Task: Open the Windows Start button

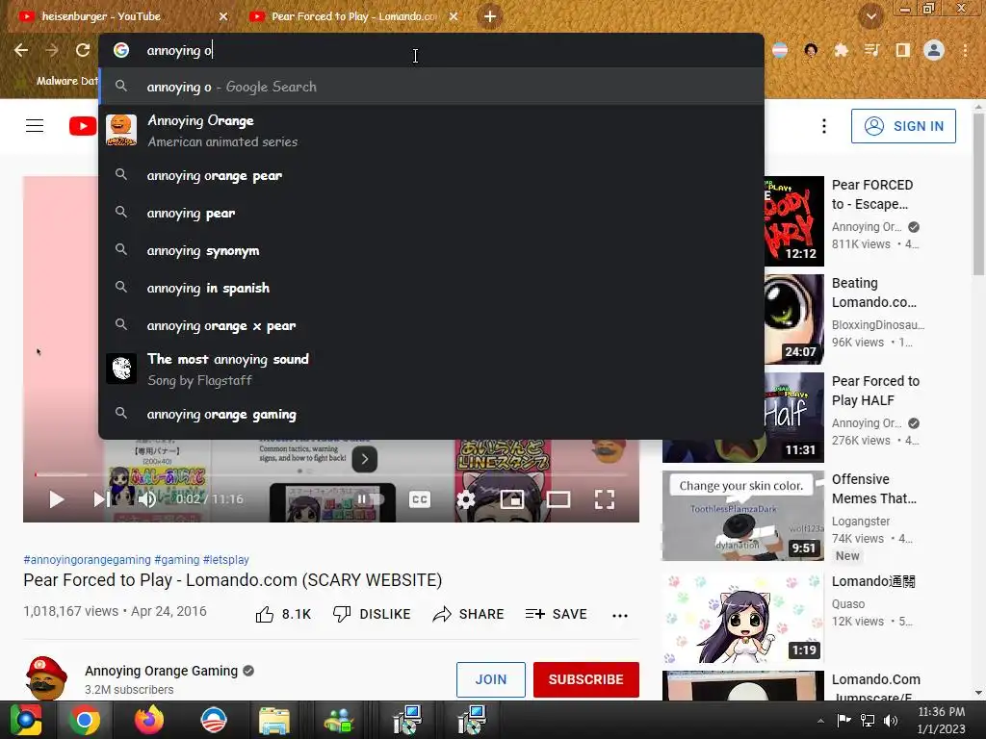Action: [x=26, y=720]
